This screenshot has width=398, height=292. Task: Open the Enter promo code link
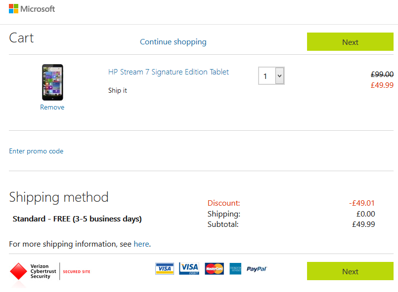pyautogui.click(x=36, y=151)
